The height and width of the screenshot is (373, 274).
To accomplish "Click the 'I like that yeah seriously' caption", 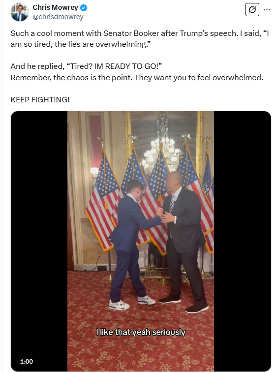I will point(140,332).
